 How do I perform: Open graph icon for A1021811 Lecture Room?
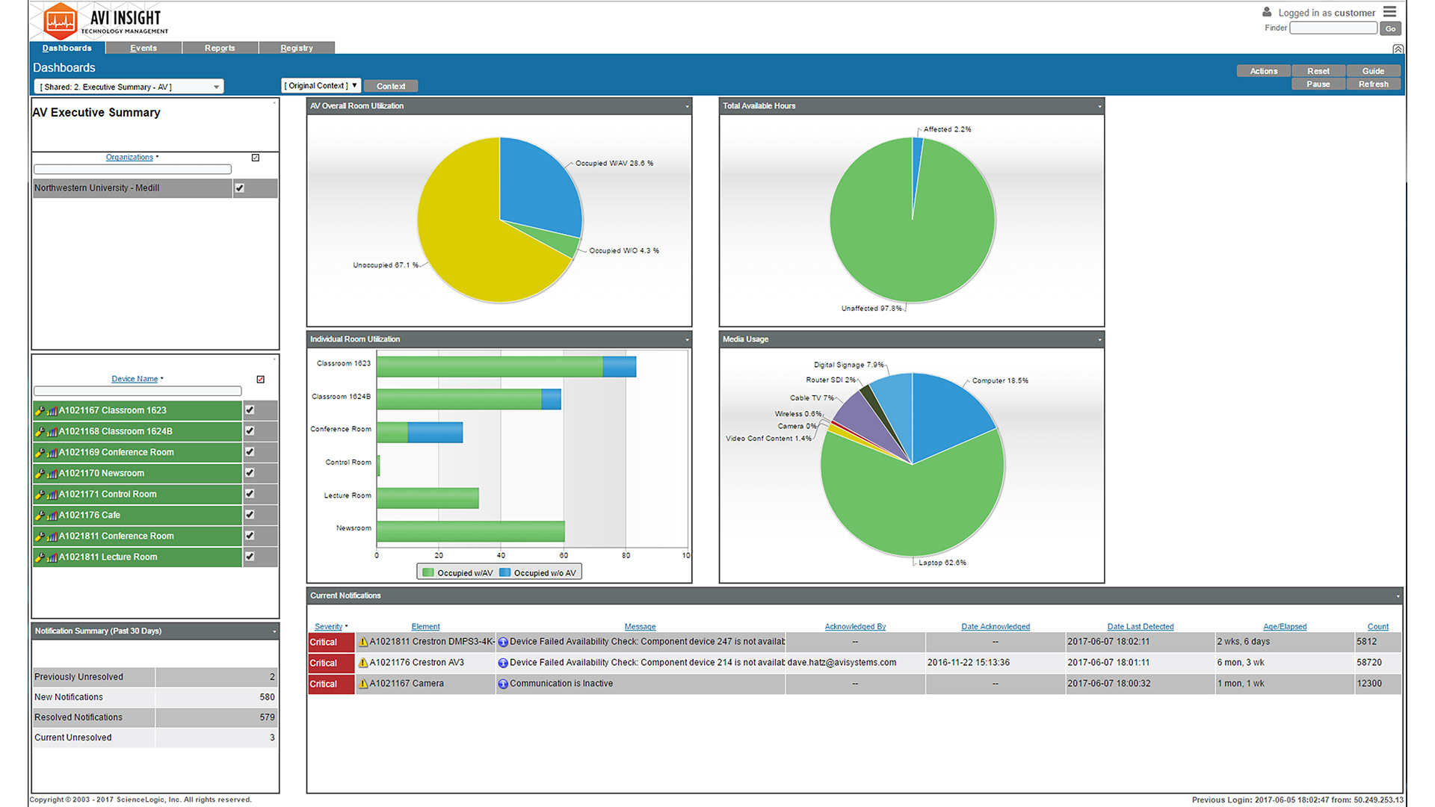click(52, 557)
